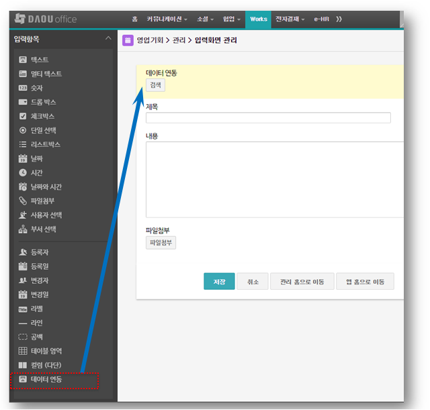Click the purple 영업기회 app icon

(128, 40)
